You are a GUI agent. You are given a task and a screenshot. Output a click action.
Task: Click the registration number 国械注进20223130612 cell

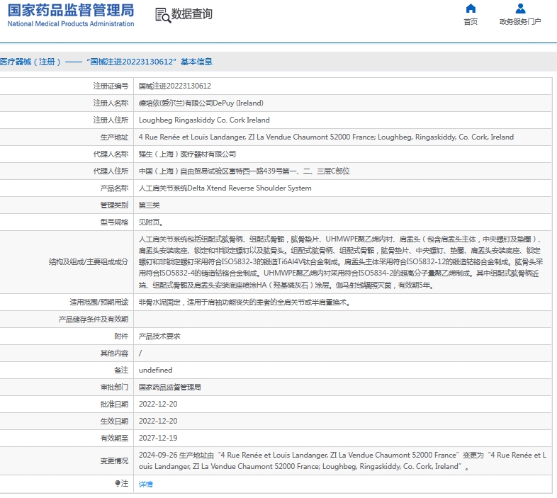[x=174, y=86]
